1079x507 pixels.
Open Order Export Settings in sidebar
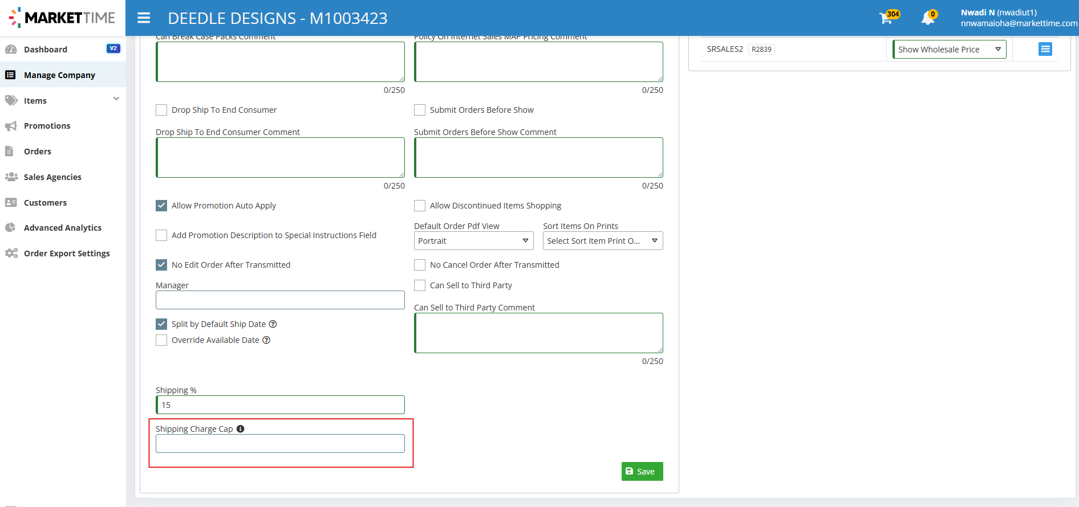(67, 254)
